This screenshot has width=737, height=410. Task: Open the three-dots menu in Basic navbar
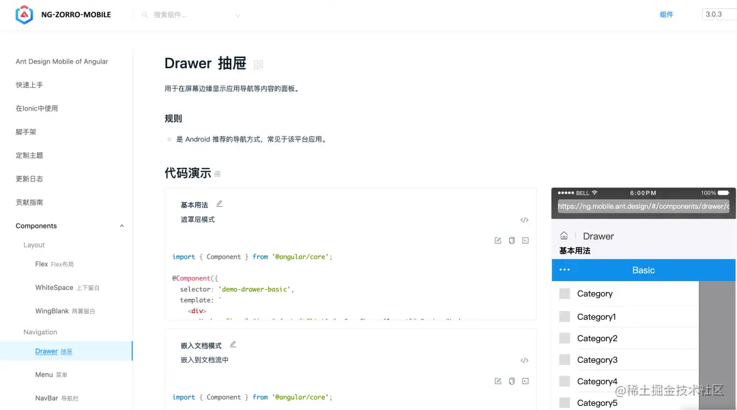[564, 269]
